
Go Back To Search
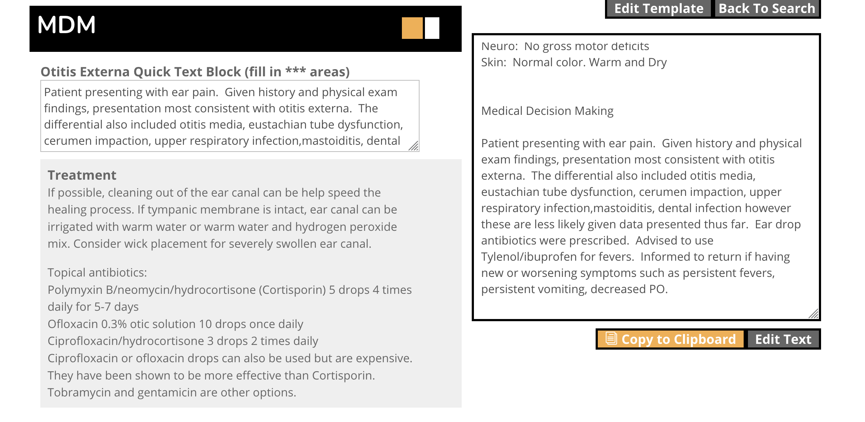[x=767, y=8]
